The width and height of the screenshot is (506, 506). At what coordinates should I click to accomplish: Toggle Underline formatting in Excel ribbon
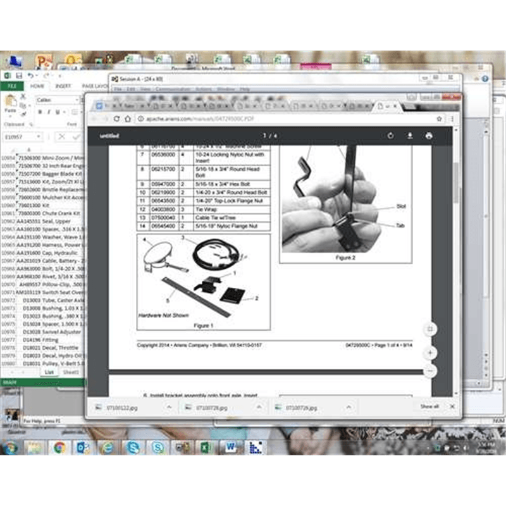pyautogui.click(x=58, y=112)
